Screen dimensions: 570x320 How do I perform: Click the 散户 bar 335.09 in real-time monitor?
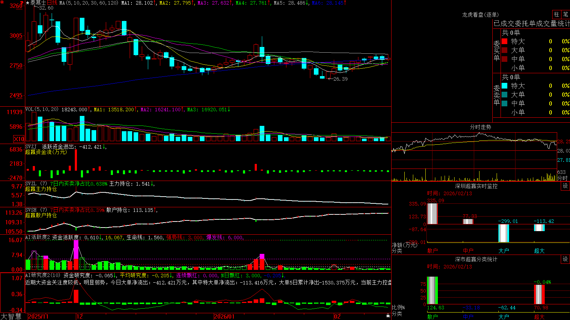[x=432, y=213]
